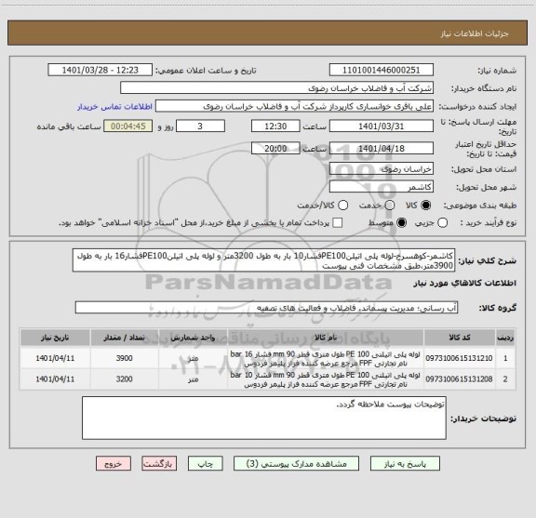
Task: Select the متوسط purchase type radio
Action: coord(401,223)
